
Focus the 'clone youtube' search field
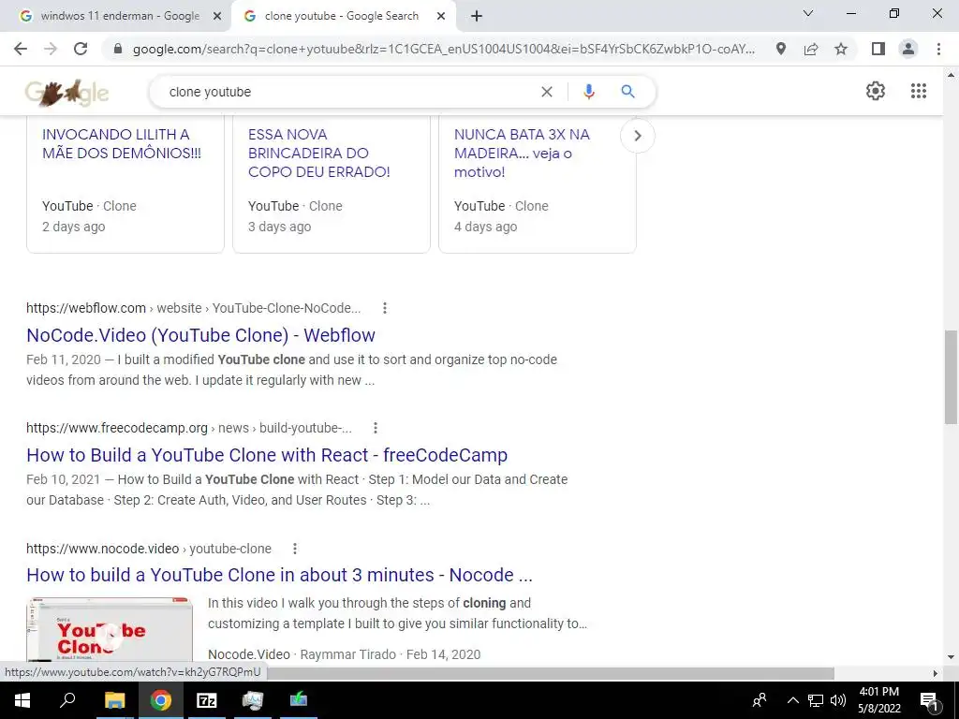point(348,92)
